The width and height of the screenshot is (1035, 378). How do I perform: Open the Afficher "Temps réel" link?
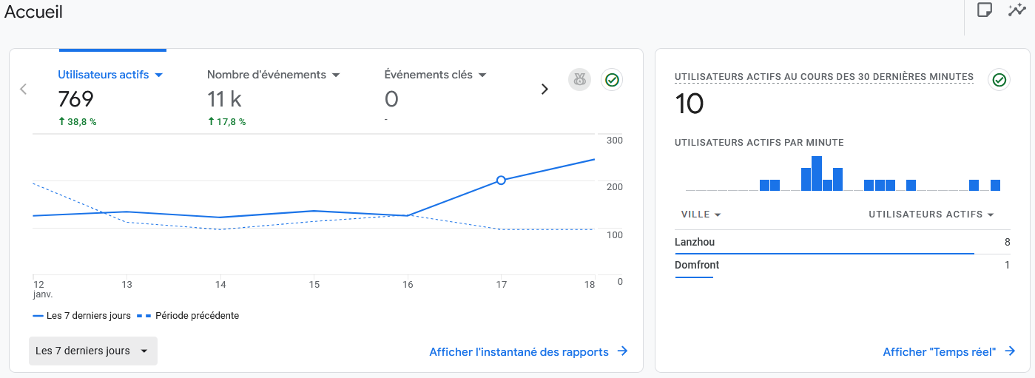pos(940,352)
